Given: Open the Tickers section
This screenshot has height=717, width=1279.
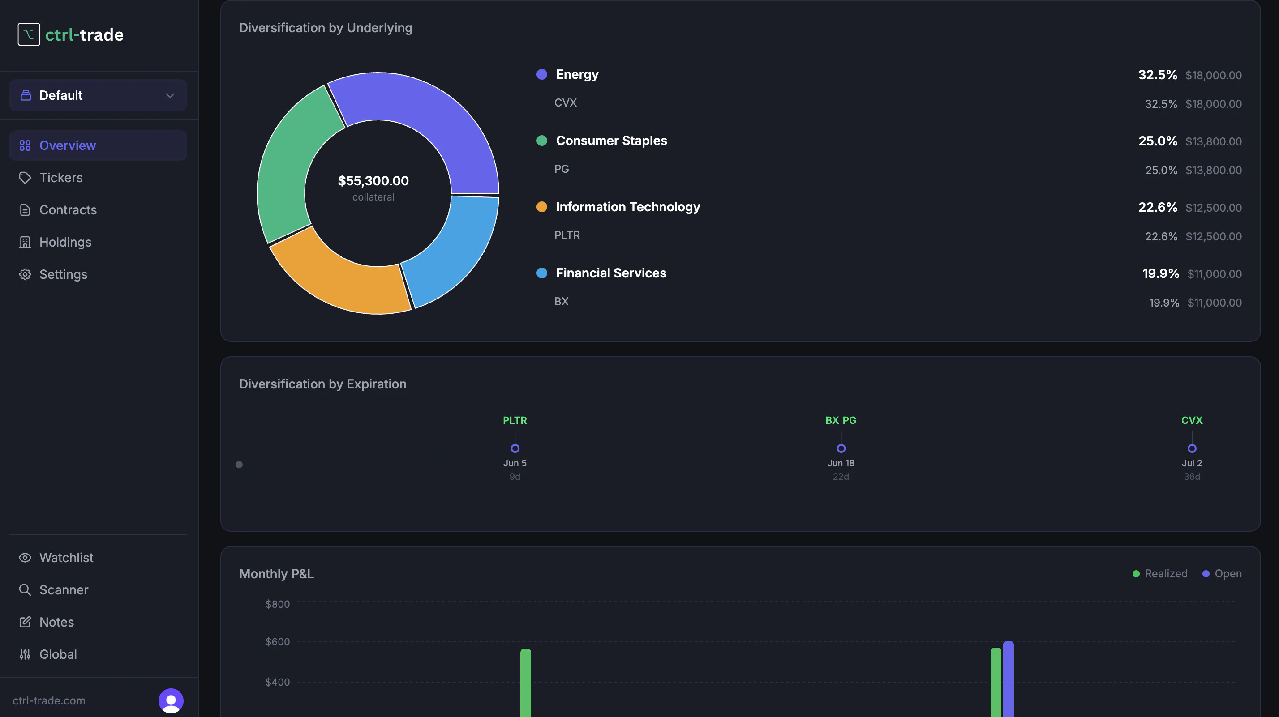Looking at the screenshot, I should tap(98, 178).
